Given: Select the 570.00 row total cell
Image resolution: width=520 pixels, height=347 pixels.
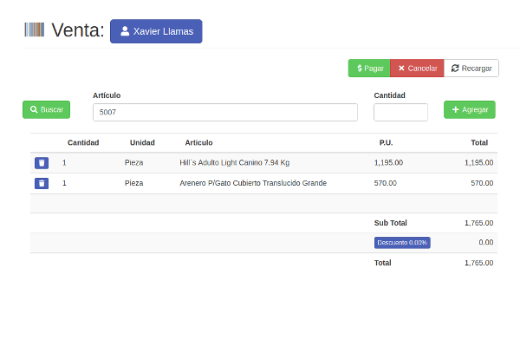Looking at the screenshot, I should 482,183.
